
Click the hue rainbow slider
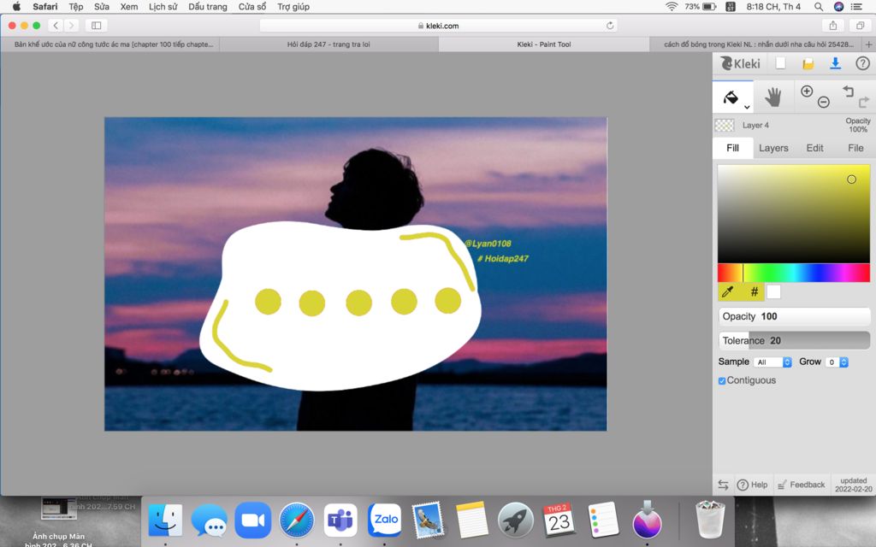point(794,273)
